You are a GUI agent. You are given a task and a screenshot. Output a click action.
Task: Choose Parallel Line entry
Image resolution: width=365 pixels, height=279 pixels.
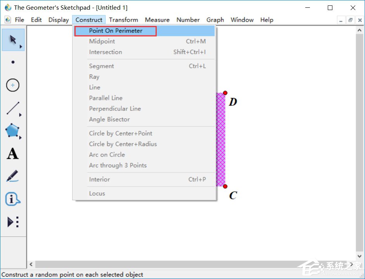(144, 98)
